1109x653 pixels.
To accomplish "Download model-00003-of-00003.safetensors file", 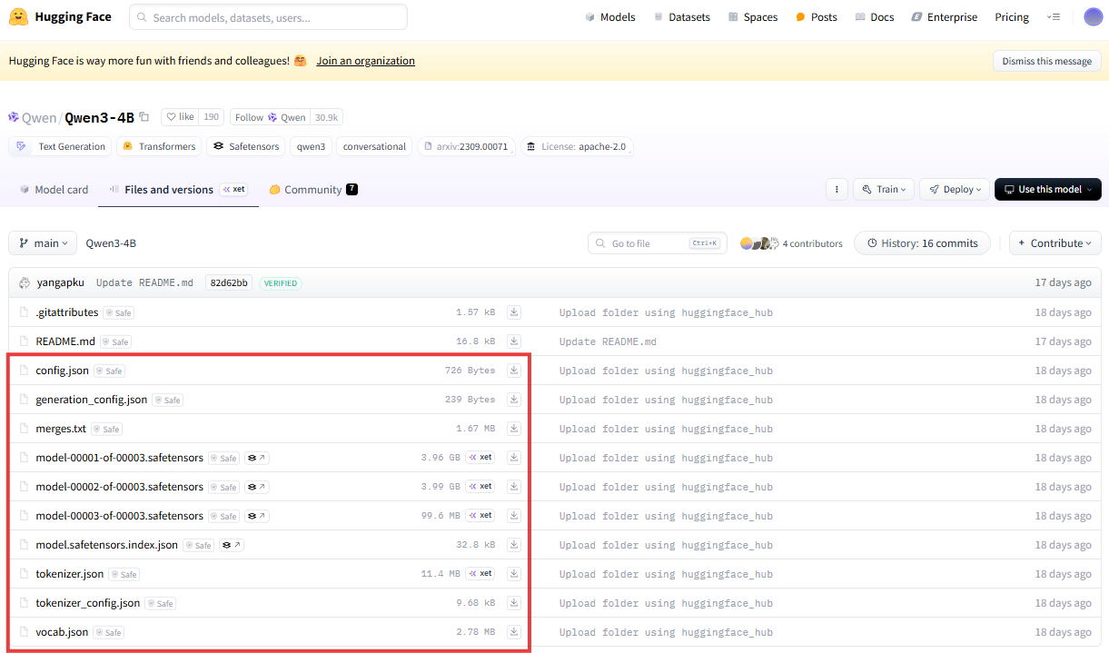I will pyautogui.click(x=513, y=516).
